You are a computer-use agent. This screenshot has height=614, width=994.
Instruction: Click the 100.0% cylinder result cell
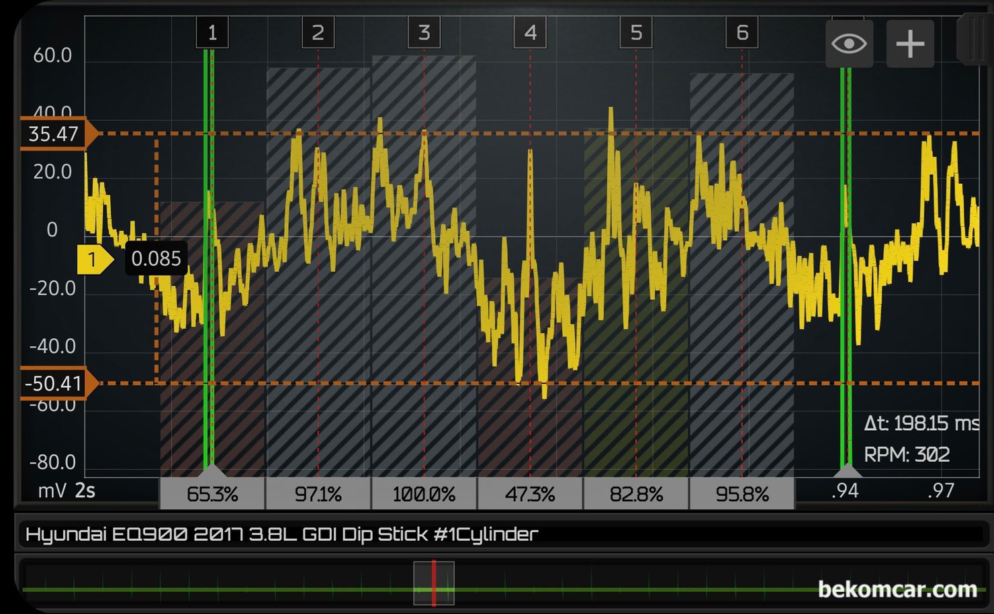tap(424, 495)
